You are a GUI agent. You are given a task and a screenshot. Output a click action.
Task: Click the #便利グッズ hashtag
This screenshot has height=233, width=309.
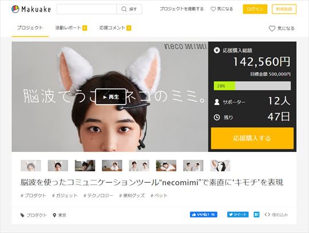click(132, 196)
